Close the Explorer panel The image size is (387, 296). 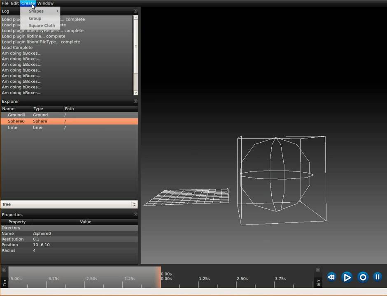[x=135, y=101]
